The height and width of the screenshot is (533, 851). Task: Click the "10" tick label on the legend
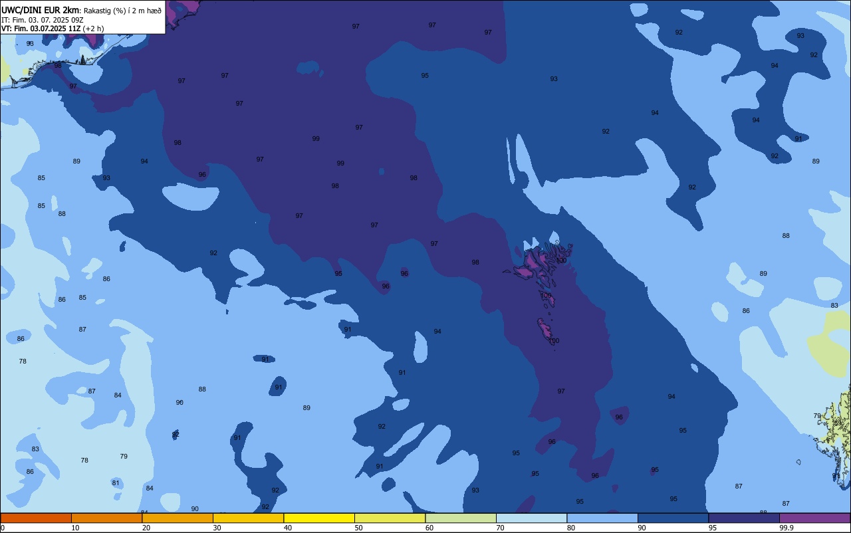click(75, 528)
